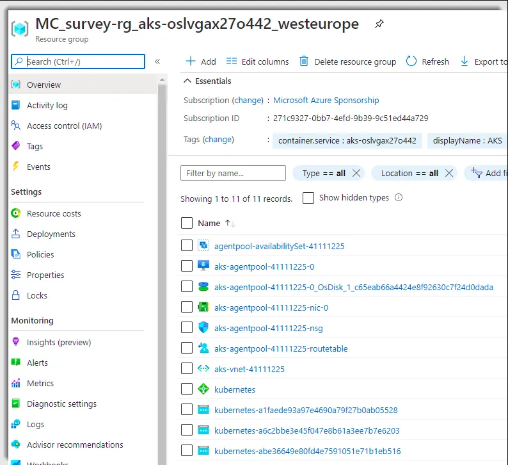Screen dimensions: 508x465
Task: Click the hidden types info icon
Action: pos(399,197)
